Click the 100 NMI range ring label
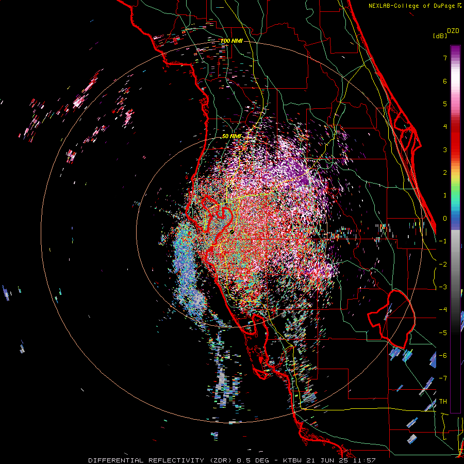 tap(231, 41)
